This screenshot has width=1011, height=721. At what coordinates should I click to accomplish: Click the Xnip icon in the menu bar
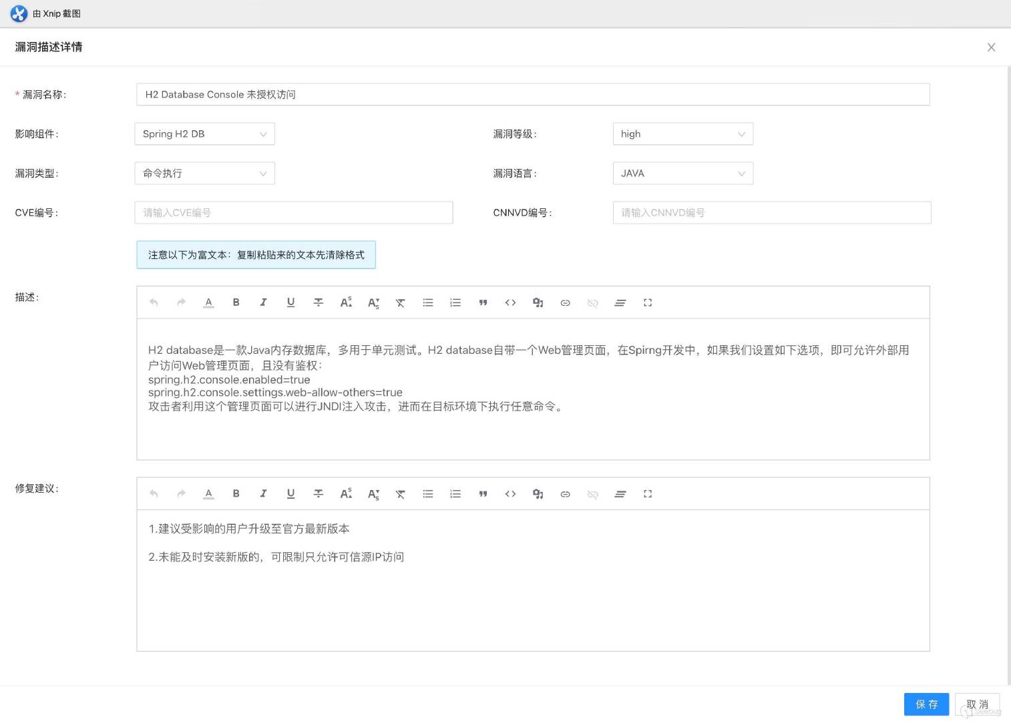click(18, 13)
